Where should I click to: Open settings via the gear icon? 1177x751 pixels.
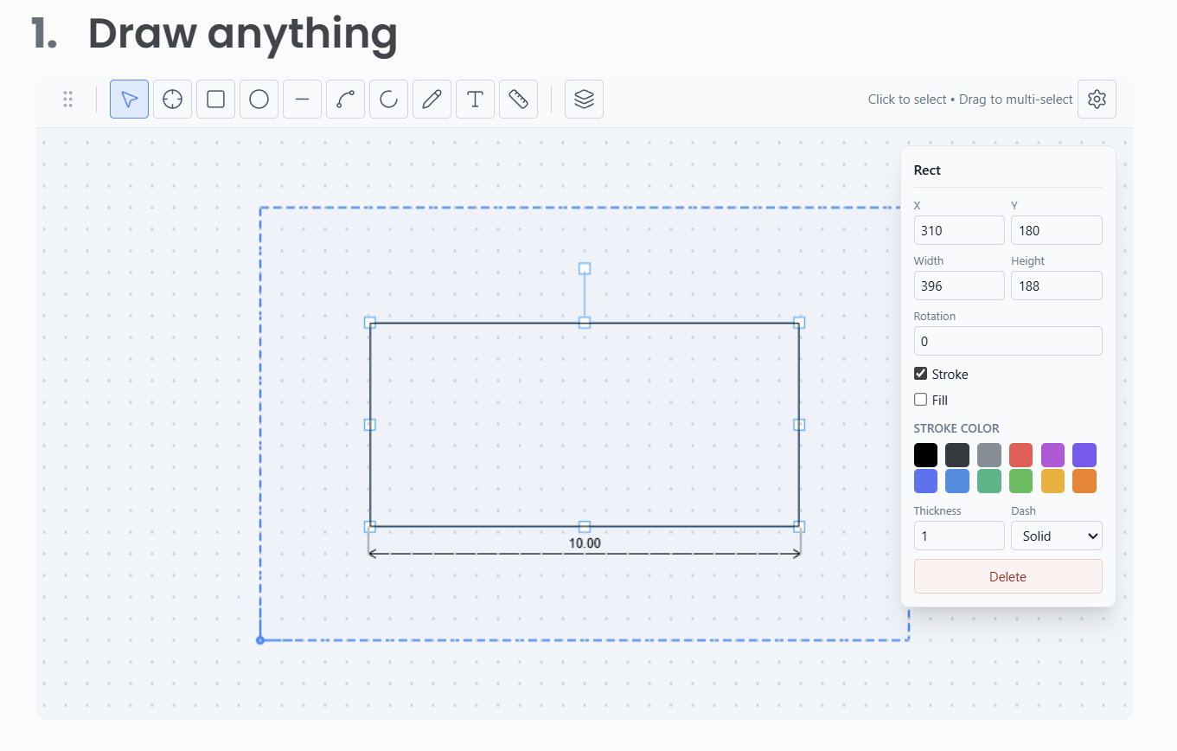[x=1097, y=99]
